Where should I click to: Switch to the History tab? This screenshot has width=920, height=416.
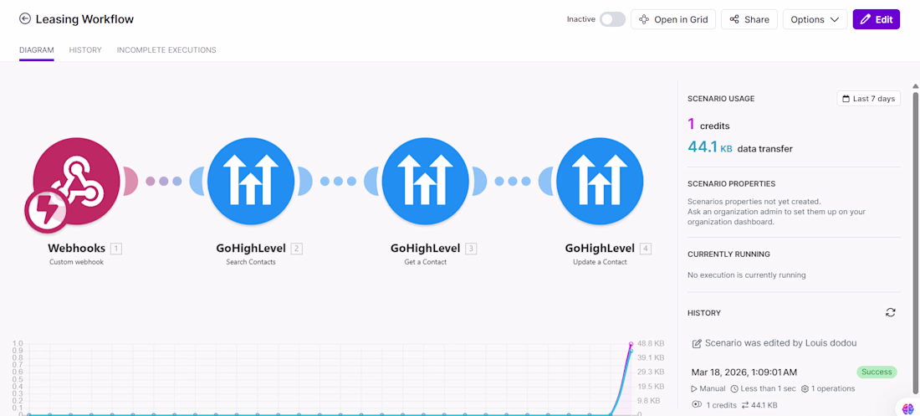tap(85, 50)
